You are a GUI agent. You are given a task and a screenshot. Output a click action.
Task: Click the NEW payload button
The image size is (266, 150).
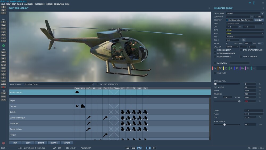tap(15, 143)
